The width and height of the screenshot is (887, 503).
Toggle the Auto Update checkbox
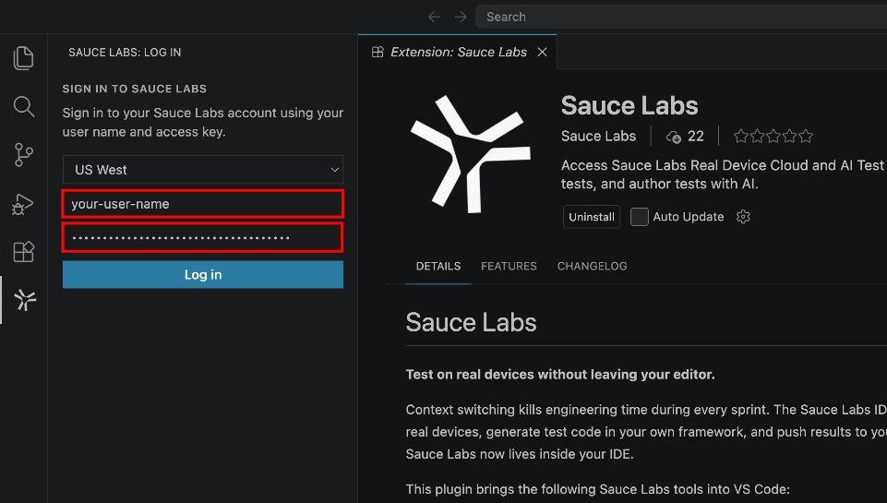640,217
